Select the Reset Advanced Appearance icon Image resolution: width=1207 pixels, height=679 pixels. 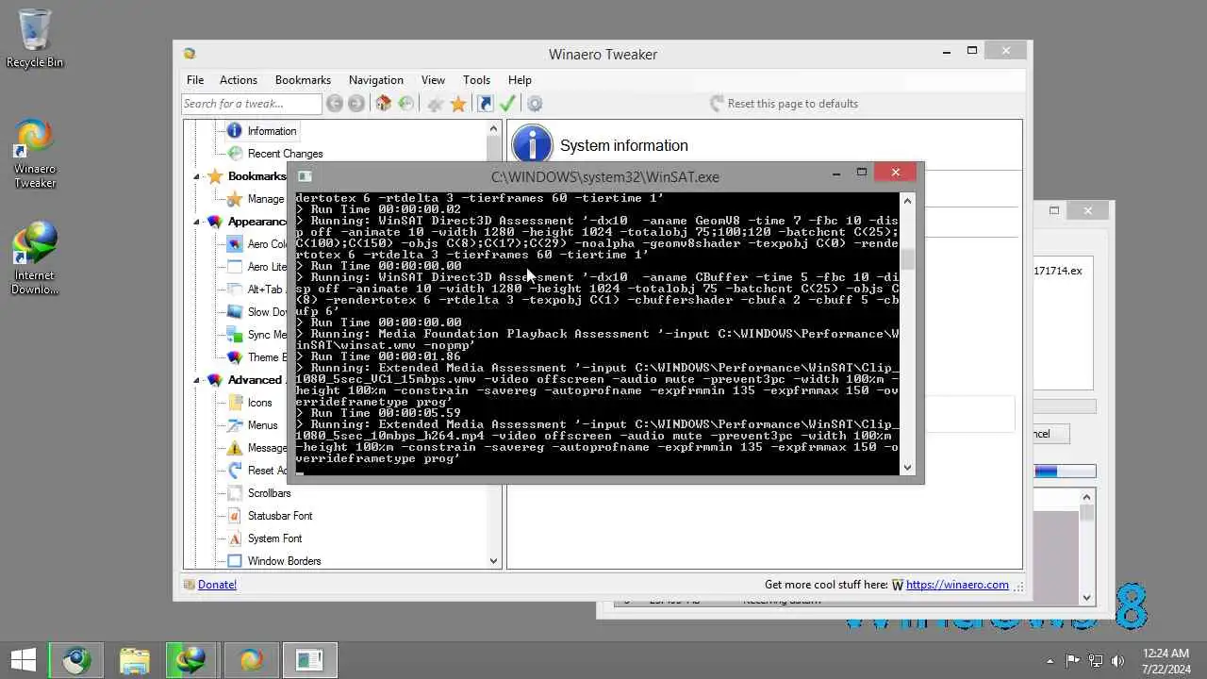pos(234,471)
